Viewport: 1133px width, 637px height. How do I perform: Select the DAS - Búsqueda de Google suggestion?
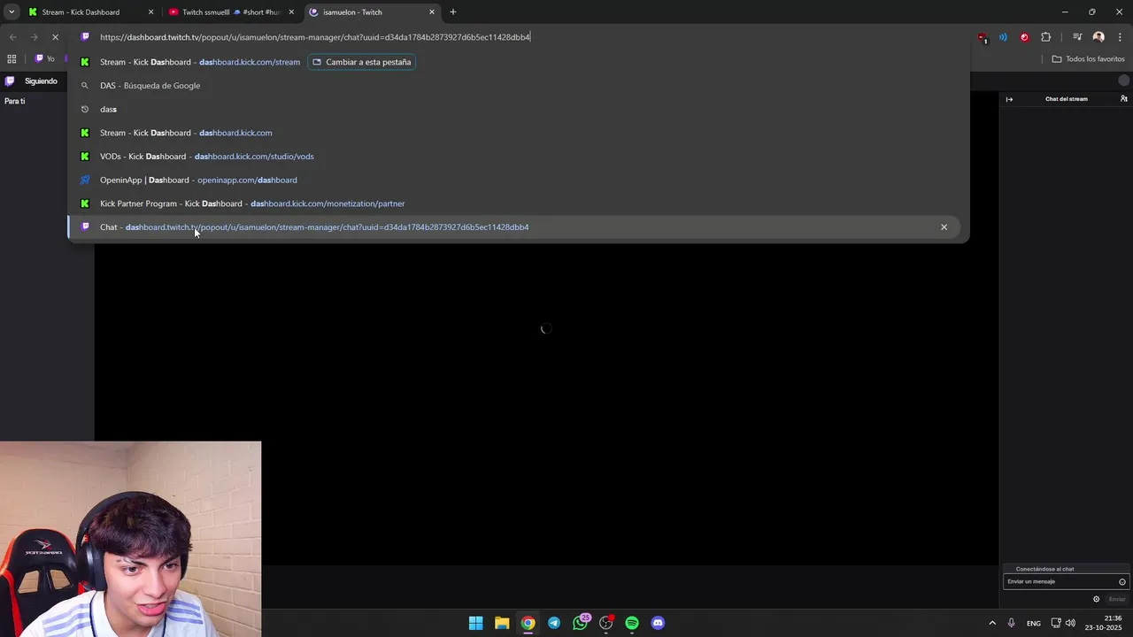519,86
